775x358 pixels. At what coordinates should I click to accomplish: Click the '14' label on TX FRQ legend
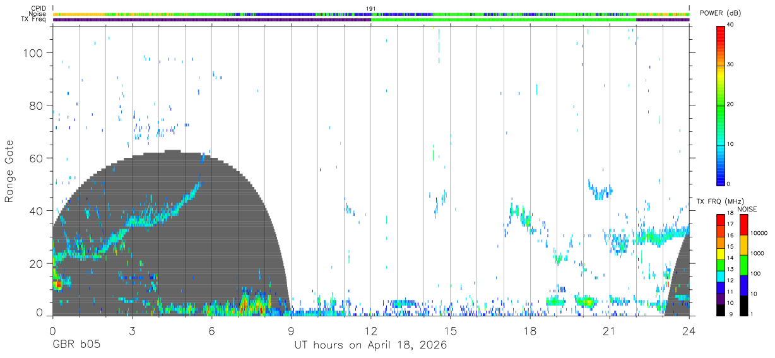[x=730, y=258]
